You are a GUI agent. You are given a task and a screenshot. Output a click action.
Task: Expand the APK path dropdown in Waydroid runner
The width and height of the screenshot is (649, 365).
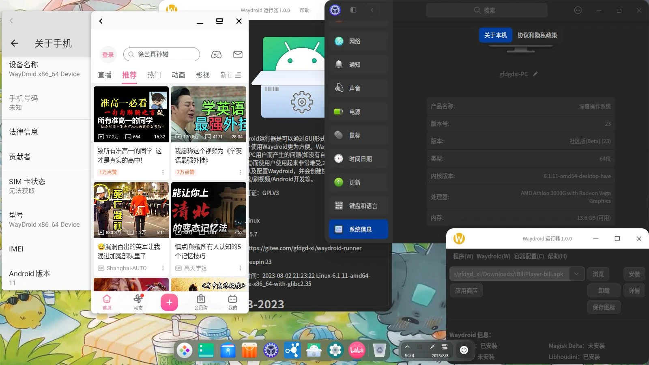(576, 274)
